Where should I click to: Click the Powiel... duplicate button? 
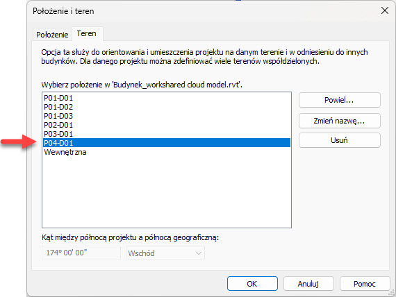340,100
